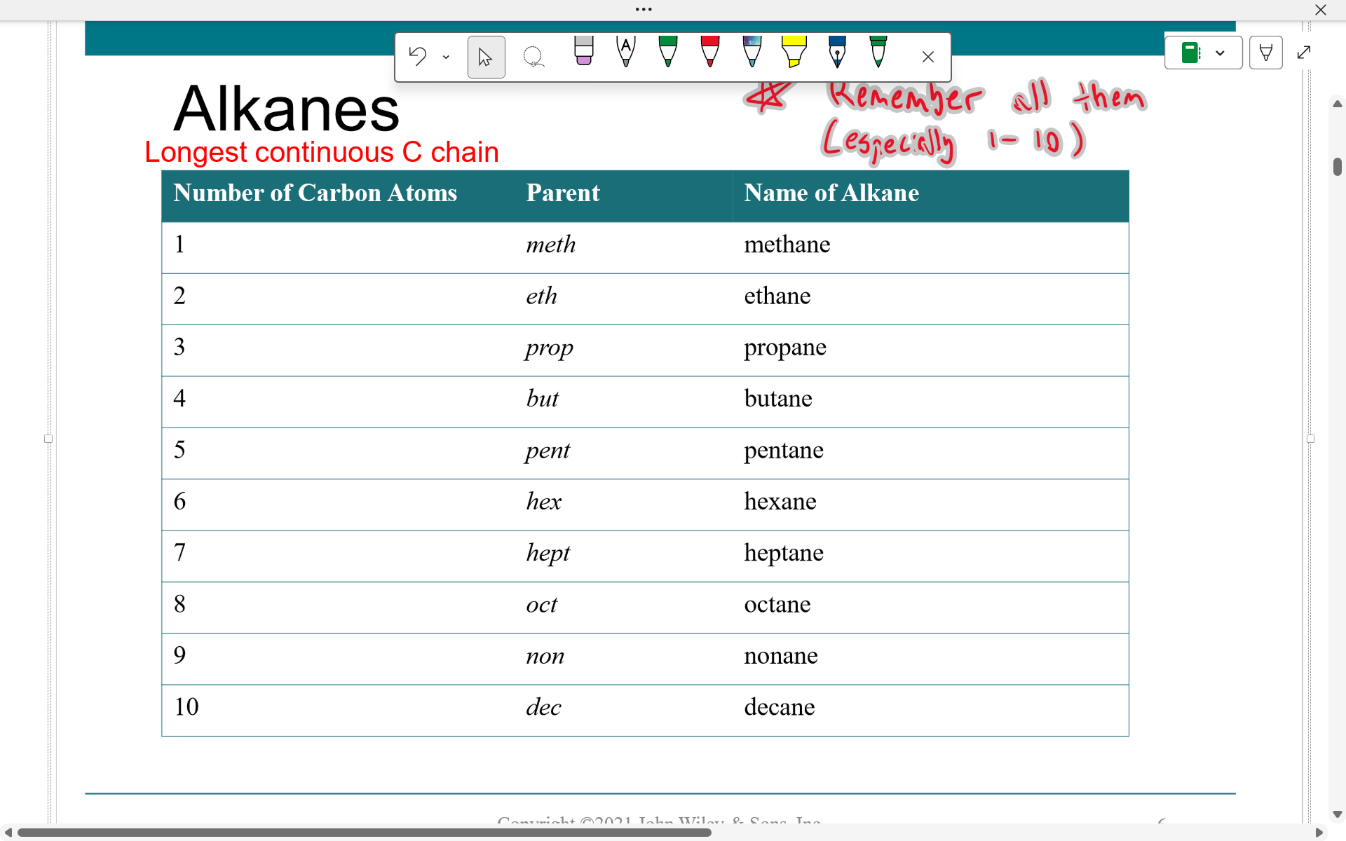Image resolution: width=1346 pixels, height=841 pixels.
Task: Open the three-dots menu at top center
Action: 644,9
